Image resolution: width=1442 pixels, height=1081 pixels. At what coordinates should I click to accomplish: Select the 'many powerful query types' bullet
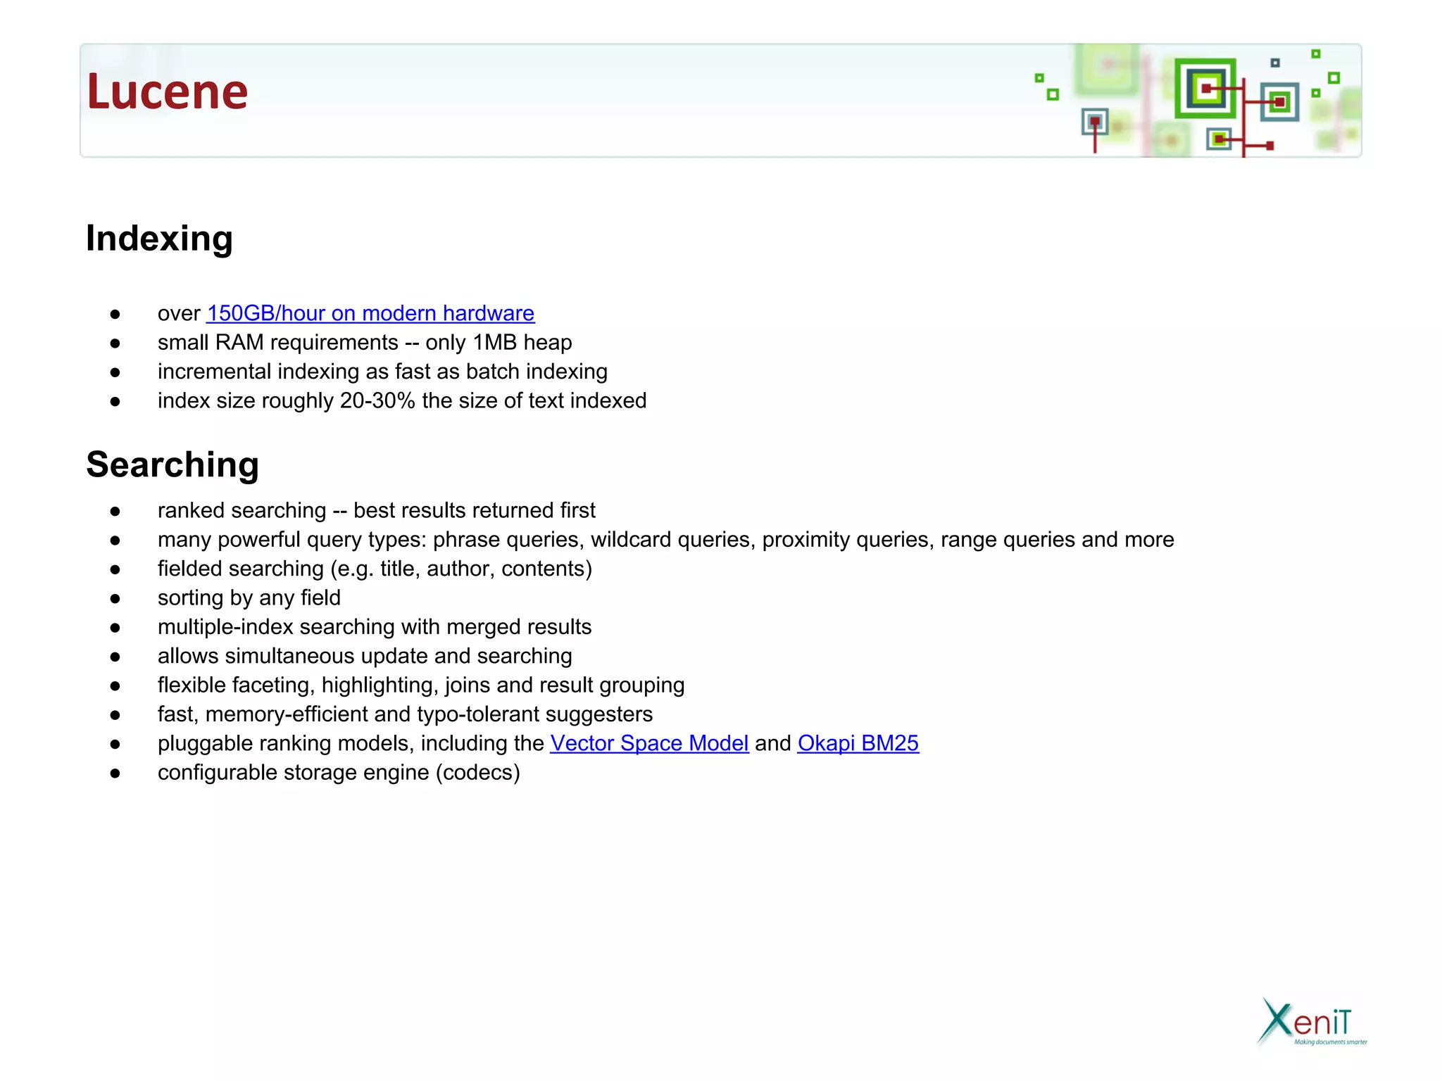pyautogui.click(x=665, y=540)
